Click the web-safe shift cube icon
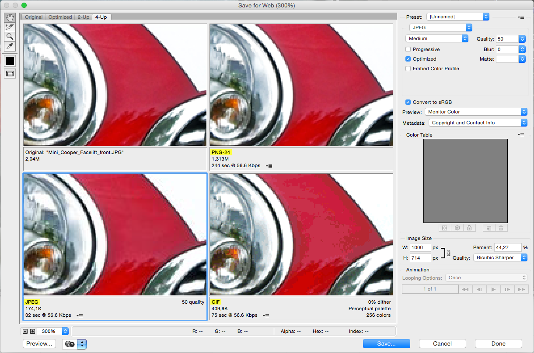Screen dimensions: 534x353 click(x=457, y=228)
